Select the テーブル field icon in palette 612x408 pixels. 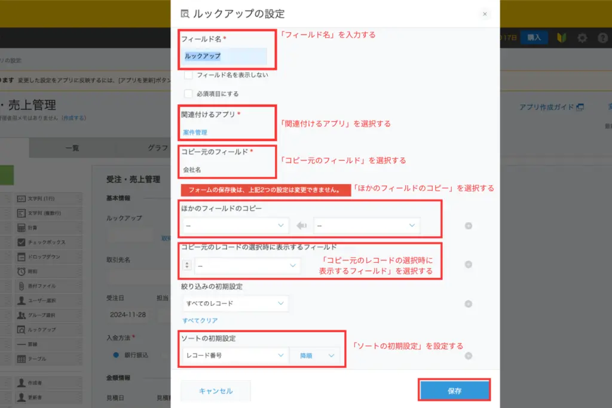[x=22, y=359]
